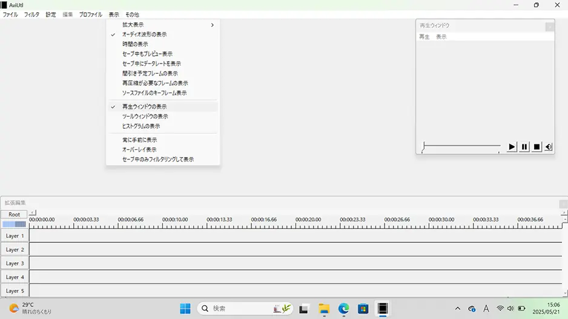
Task: Click the Layer 4 header button
Action: [x=15, y=277]
